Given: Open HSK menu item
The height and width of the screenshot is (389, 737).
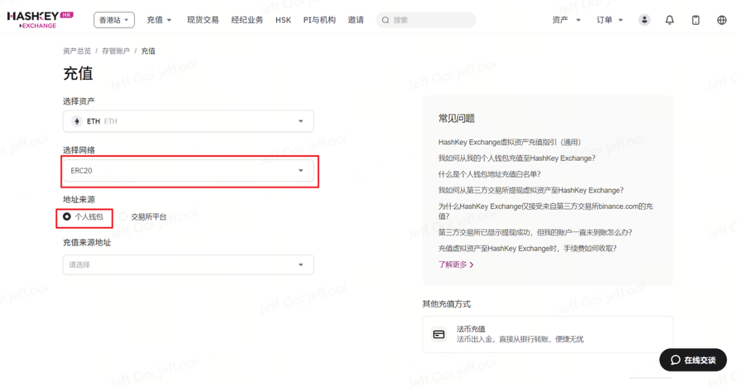Looking at the screenshot, I should [283, 20].
